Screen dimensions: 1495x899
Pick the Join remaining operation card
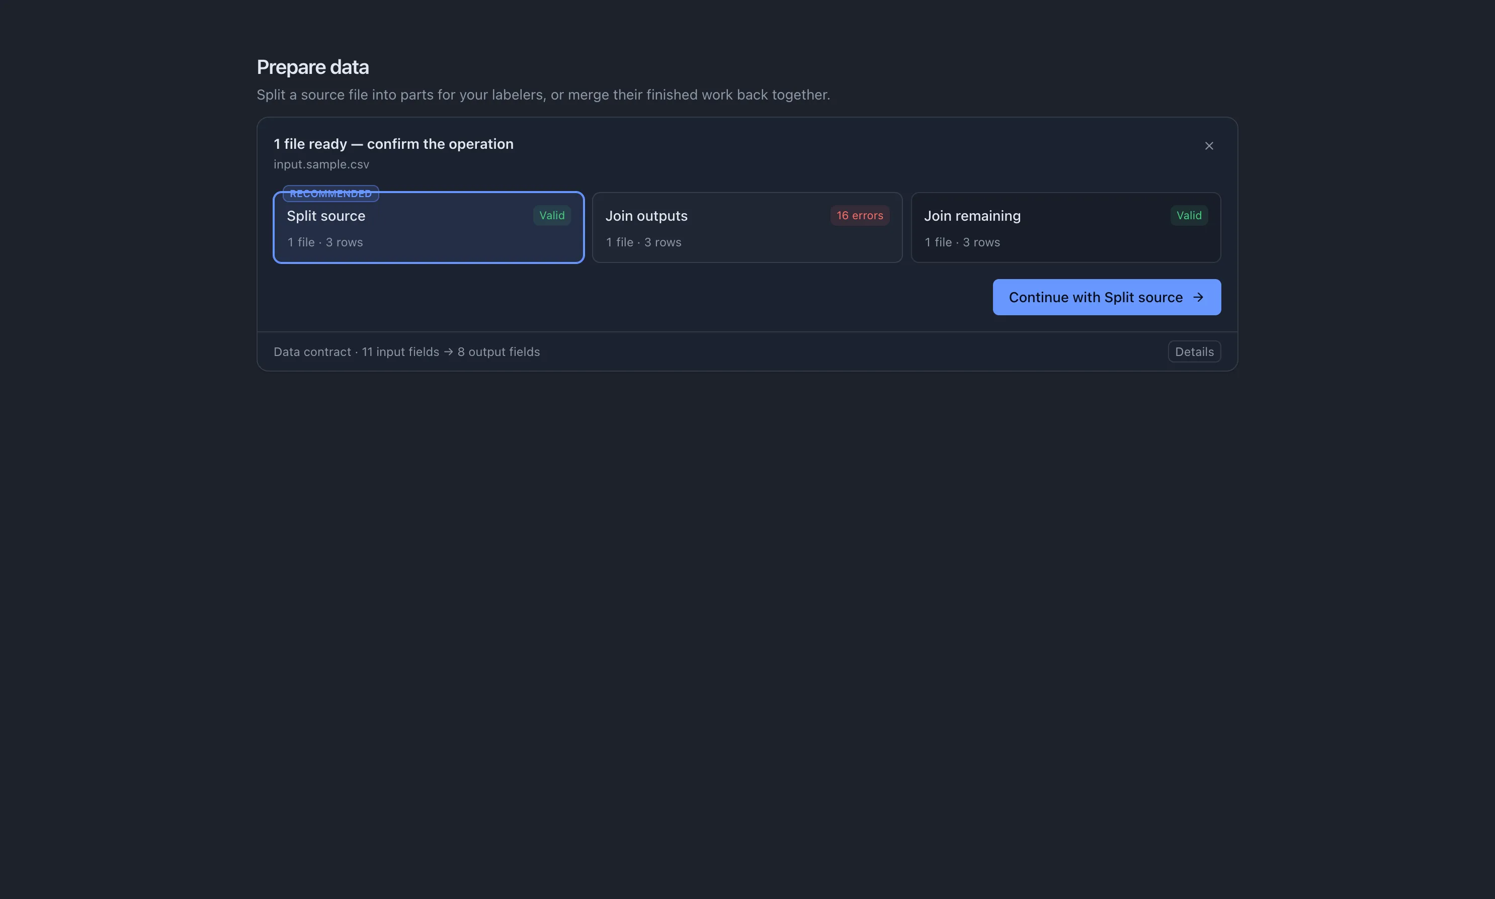1065,227
